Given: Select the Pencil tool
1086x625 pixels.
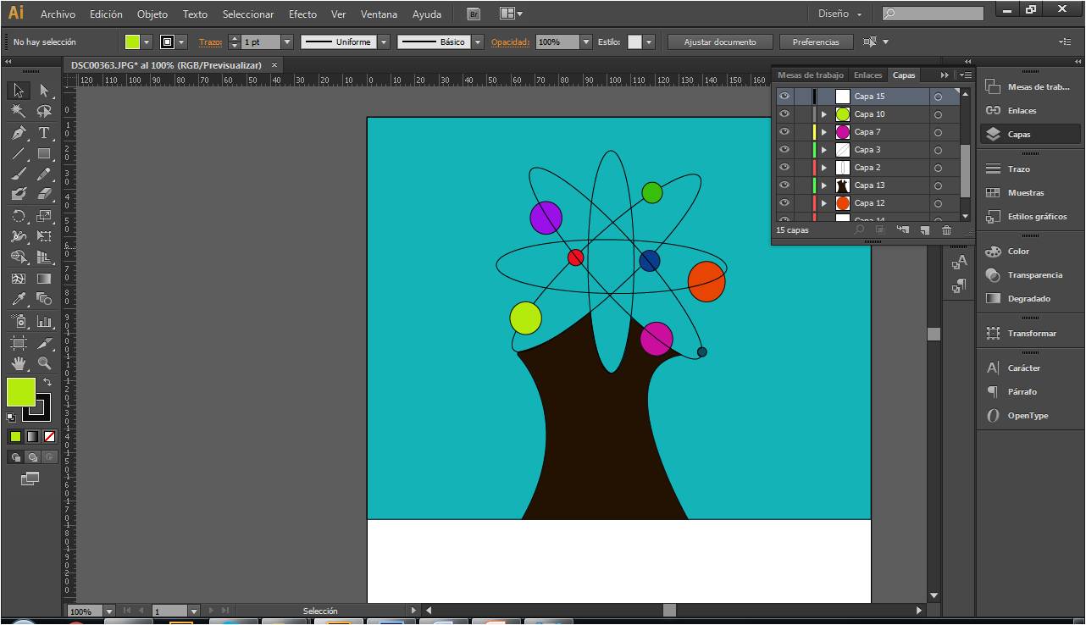Looking at the screenshot, I should coord(44,174).
